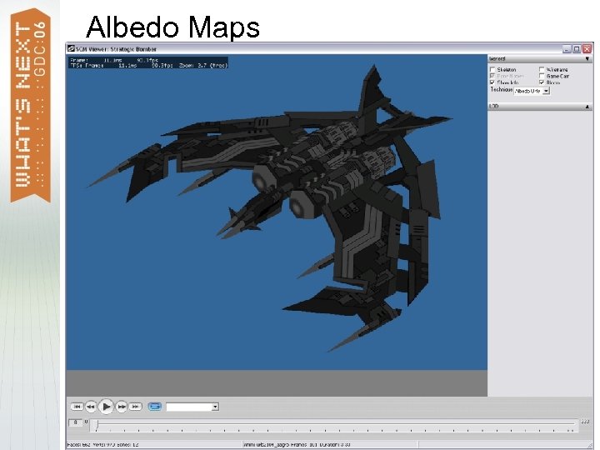Enable the Wireframe checkbox
The image size is (600, 450).
pyautogui.click(x=542, y=69)
